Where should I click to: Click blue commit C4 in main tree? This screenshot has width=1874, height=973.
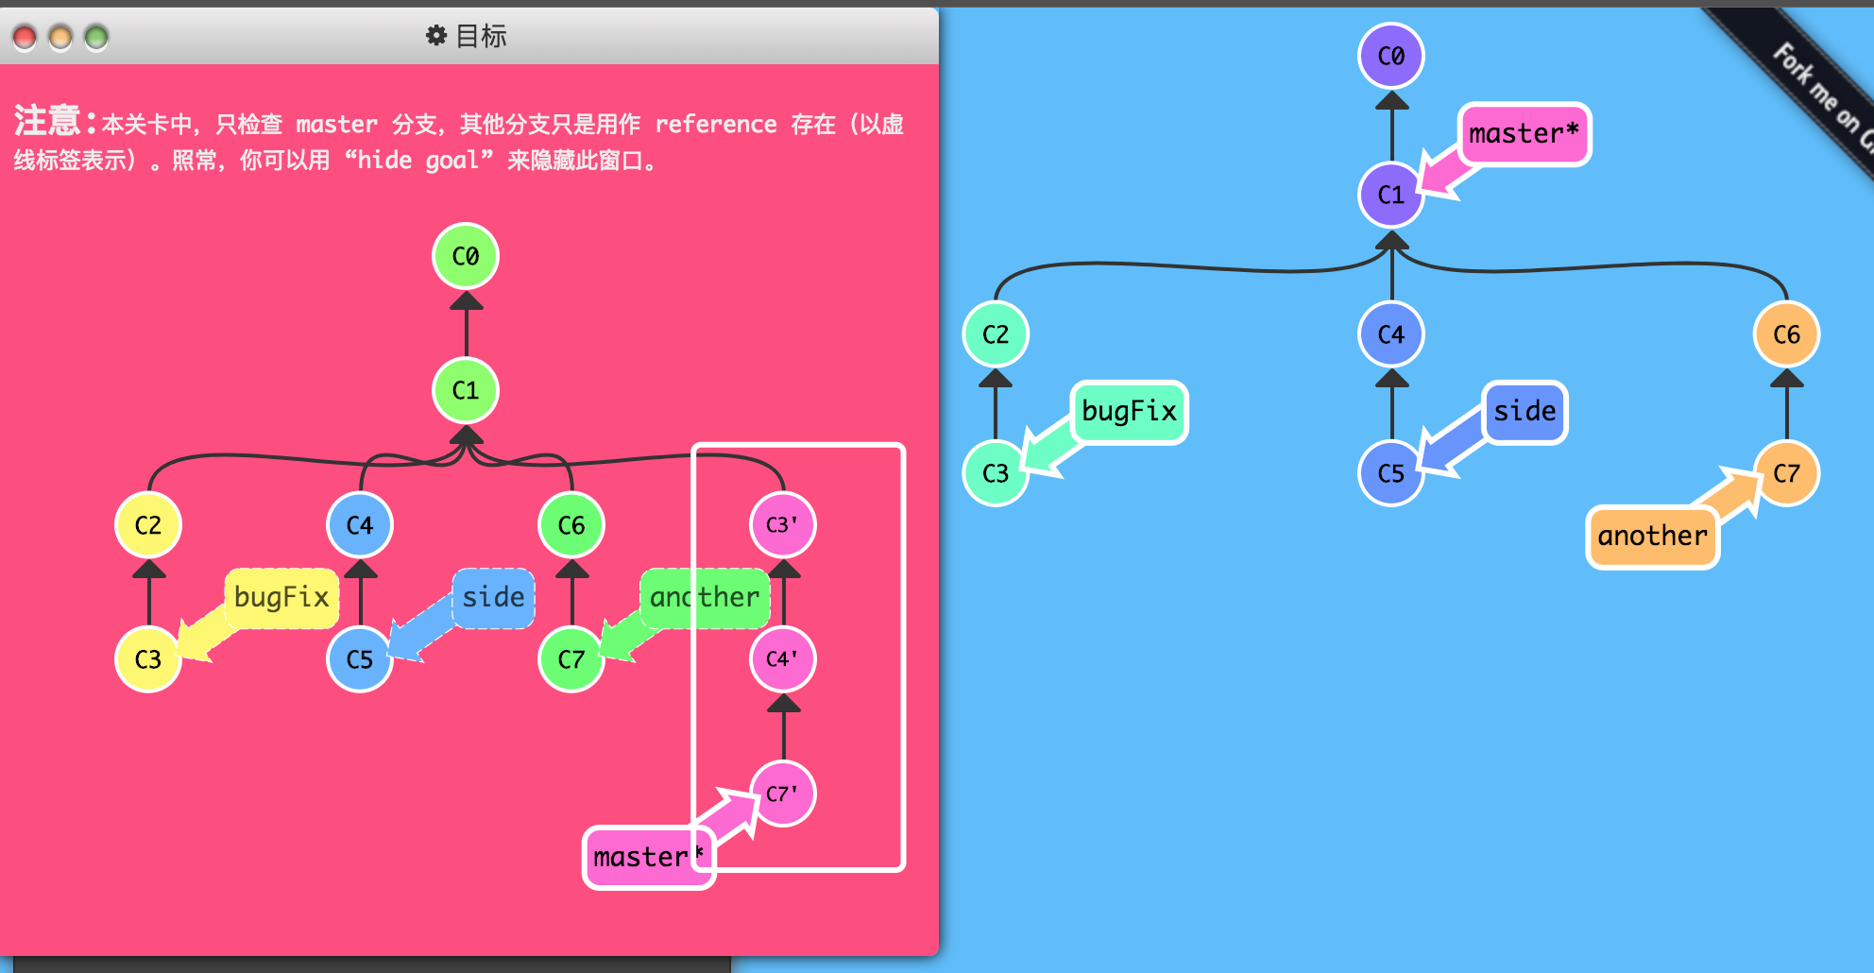point(1391,334)
